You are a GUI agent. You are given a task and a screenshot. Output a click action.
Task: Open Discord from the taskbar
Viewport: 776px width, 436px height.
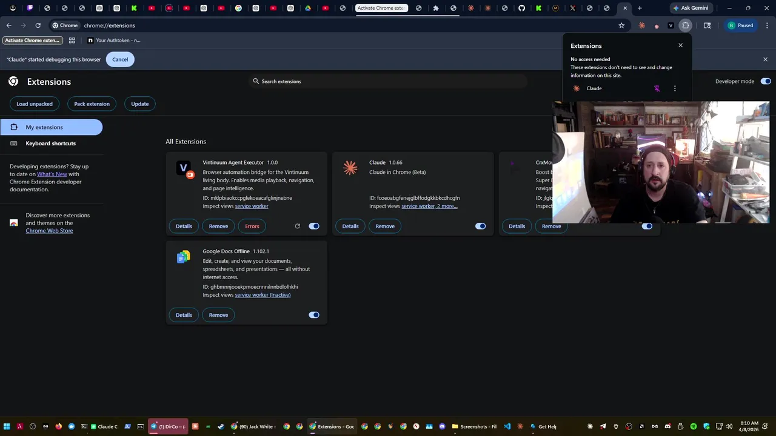pyautogui.click(x=442, y=426)
